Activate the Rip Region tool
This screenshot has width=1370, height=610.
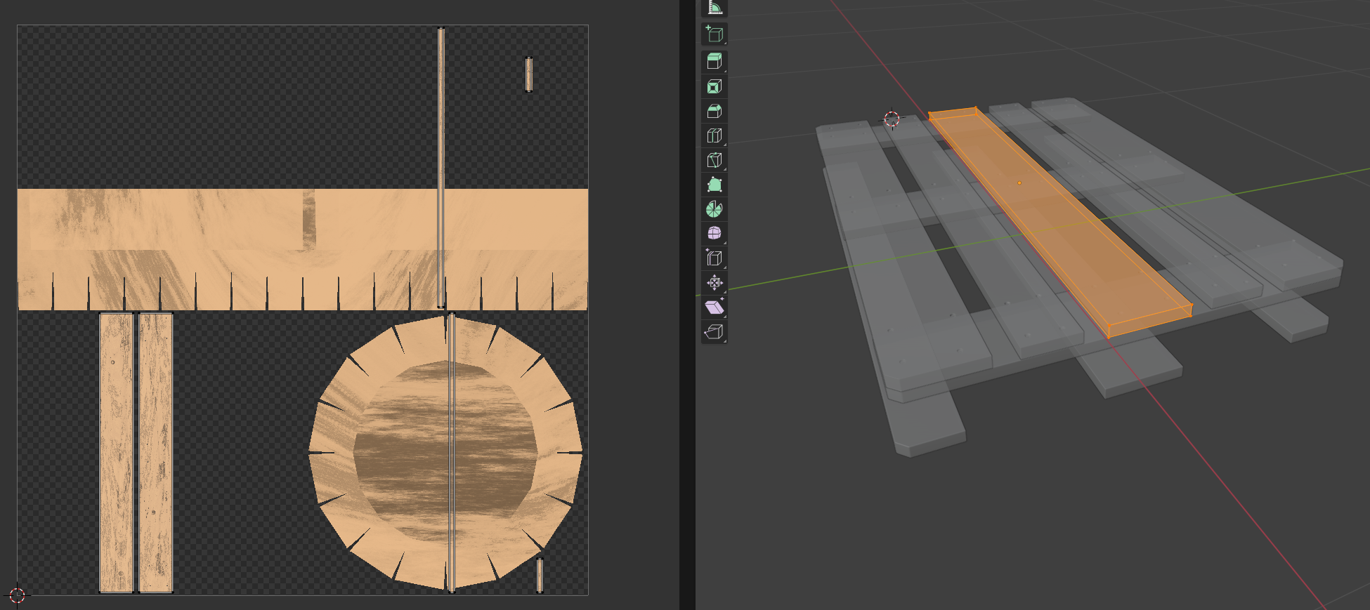pos(715,331)
